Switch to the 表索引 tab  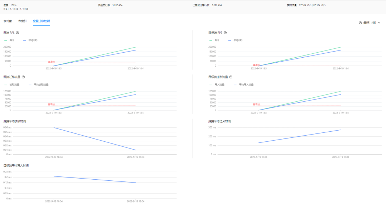[23, 21]
